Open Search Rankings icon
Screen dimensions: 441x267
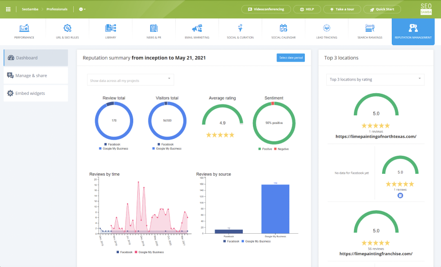pos(370,28)
